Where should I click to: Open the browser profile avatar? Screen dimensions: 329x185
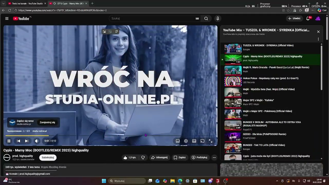point(307,10)
